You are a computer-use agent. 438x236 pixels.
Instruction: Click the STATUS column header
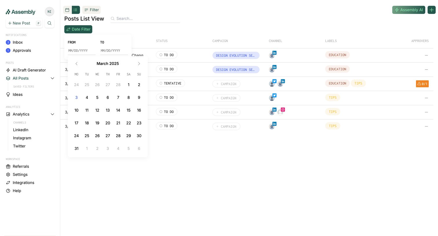pyautogui.click(x=162, y=41)
